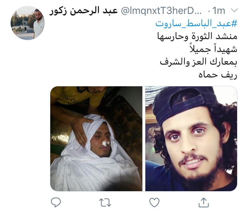248x214 pixels.
Task: View the right photo of the man in a cap
Action: point(191,139)
